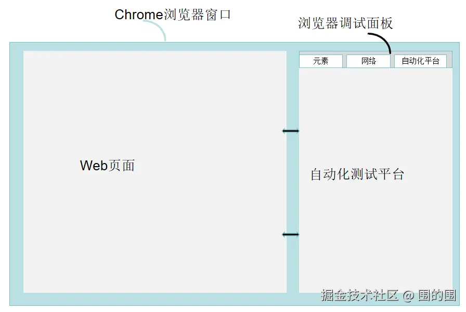
Task: Select the 自动化平台 tab
Action: [x=420, y=61]
